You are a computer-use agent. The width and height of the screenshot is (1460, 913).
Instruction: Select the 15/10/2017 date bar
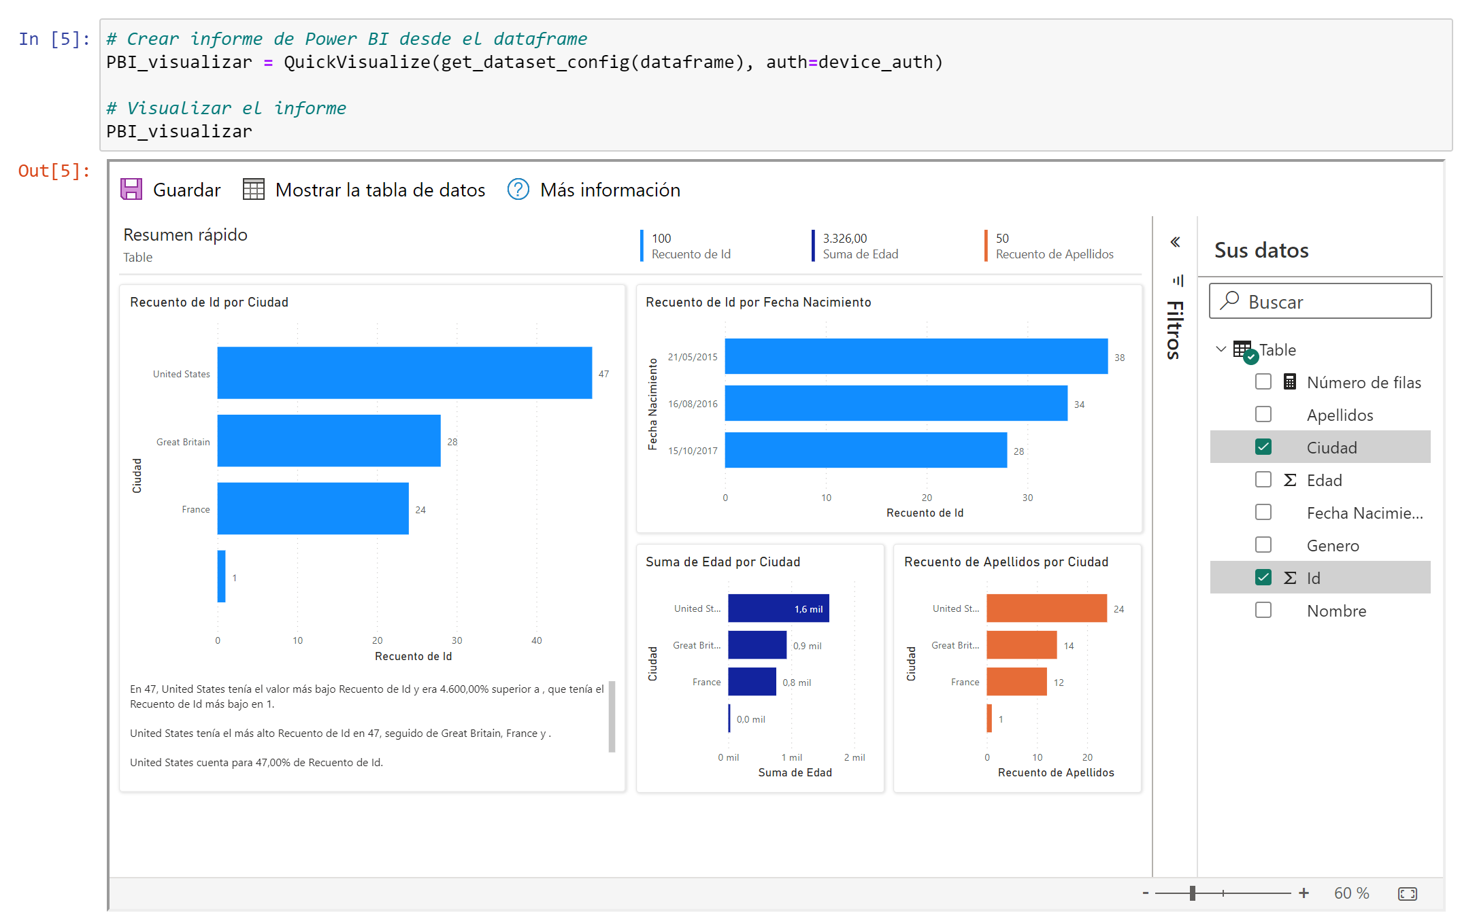pos(866,450)
